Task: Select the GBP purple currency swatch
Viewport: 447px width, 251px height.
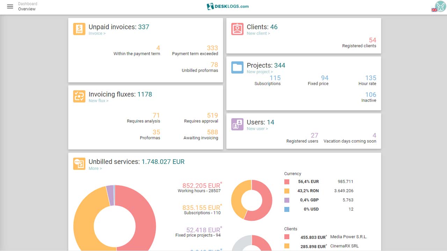Action: pyautogui.click(x=287, y=200)
